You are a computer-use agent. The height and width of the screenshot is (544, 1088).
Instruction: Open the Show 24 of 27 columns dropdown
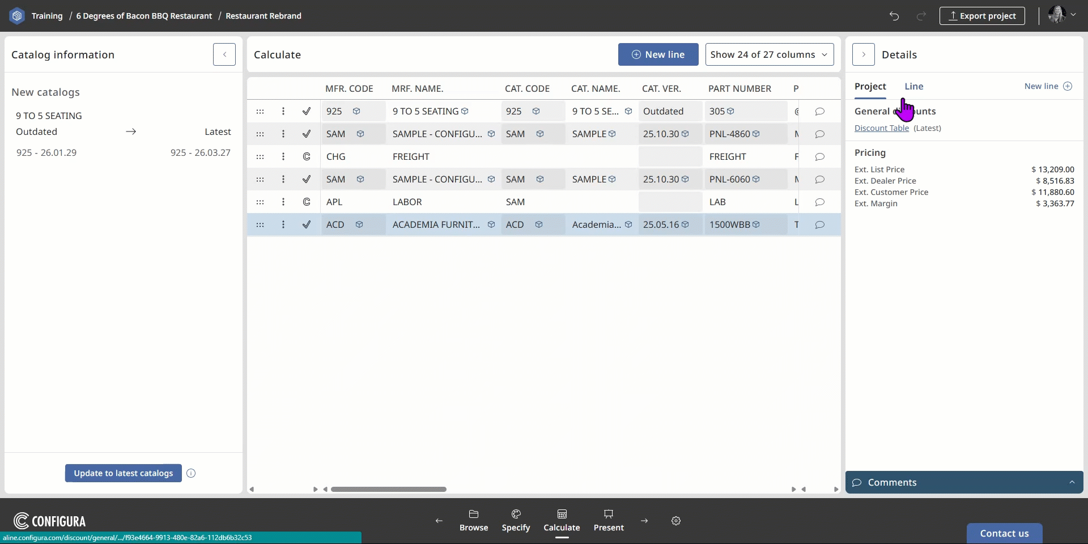coord(770,54)
